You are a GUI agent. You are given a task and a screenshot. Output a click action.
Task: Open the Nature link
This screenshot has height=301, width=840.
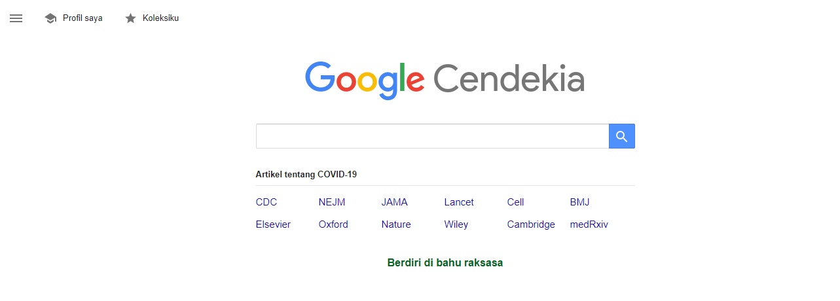pyautogui.click(x=396, y=224)
